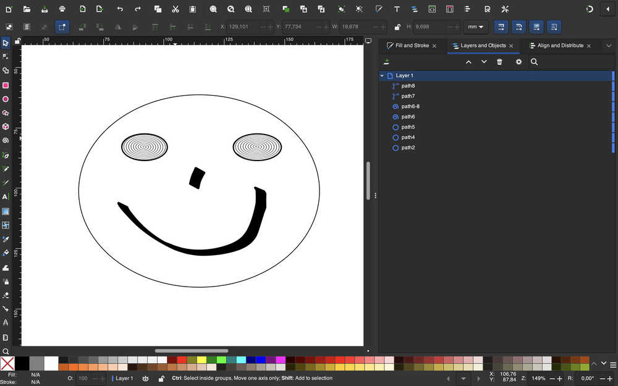Toggle width-height lock ratio
Image resolution: width=618 pixels, height=386 pixels.
coord(397,27)
